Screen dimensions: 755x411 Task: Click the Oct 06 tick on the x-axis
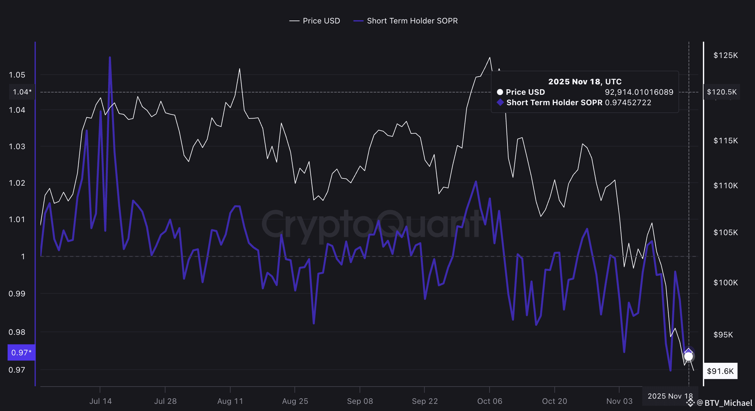[490, 401]
